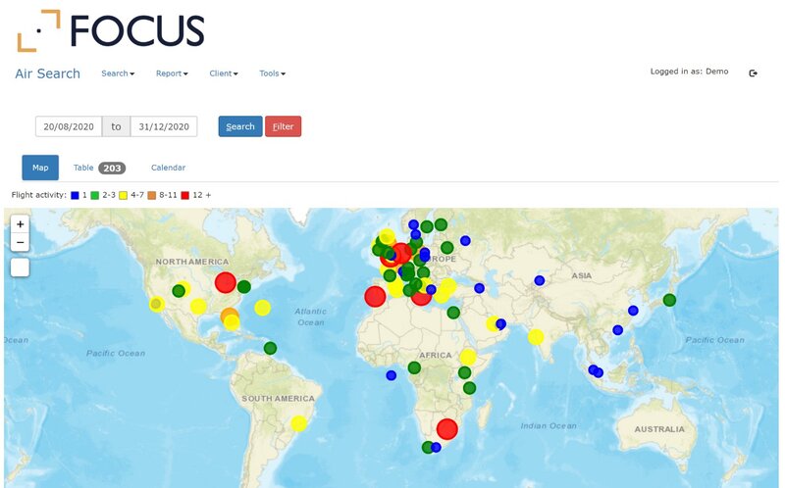
Task: Click the blue marker near Taiwan
Action: 618,330
